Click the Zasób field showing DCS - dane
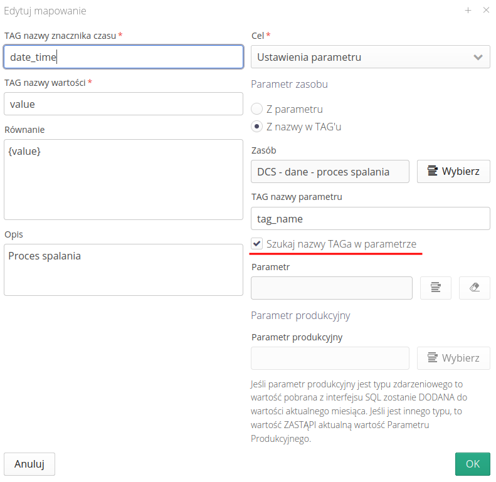The image size is (496, 482). 330,172
